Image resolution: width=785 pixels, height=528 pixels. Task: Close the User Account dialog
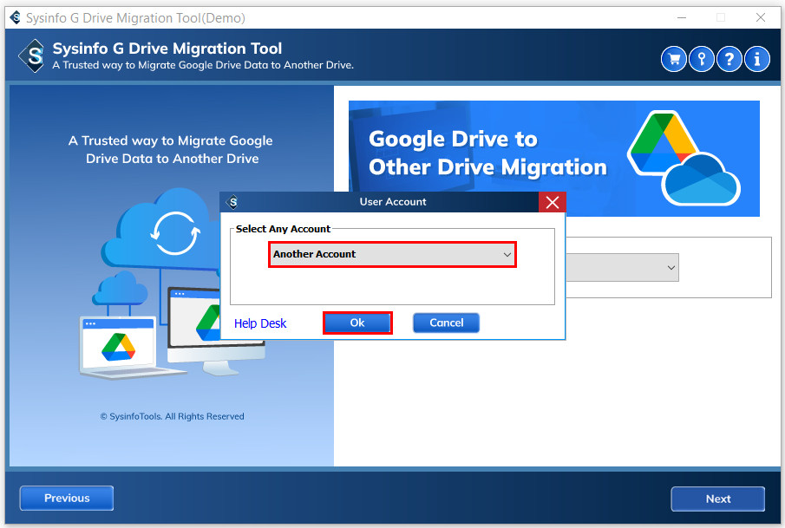(553, 202)
